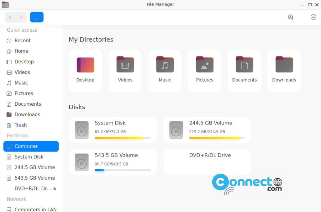
Task: Select Computer in the Partitions list
Action: pos(26,146)
